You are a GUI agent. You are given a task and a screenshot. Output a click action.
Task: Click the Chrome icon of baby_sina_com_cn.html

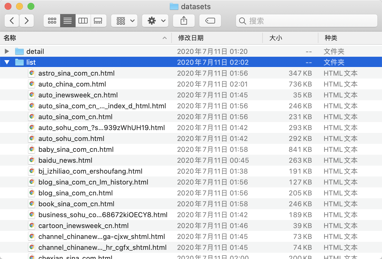(32, 149)
